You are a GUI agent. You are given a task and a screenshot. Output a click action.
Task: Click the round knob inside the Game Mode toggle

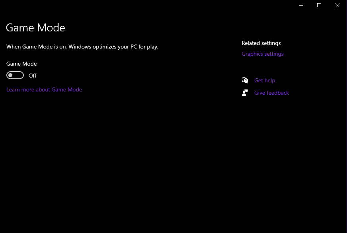tap(11, 76)
